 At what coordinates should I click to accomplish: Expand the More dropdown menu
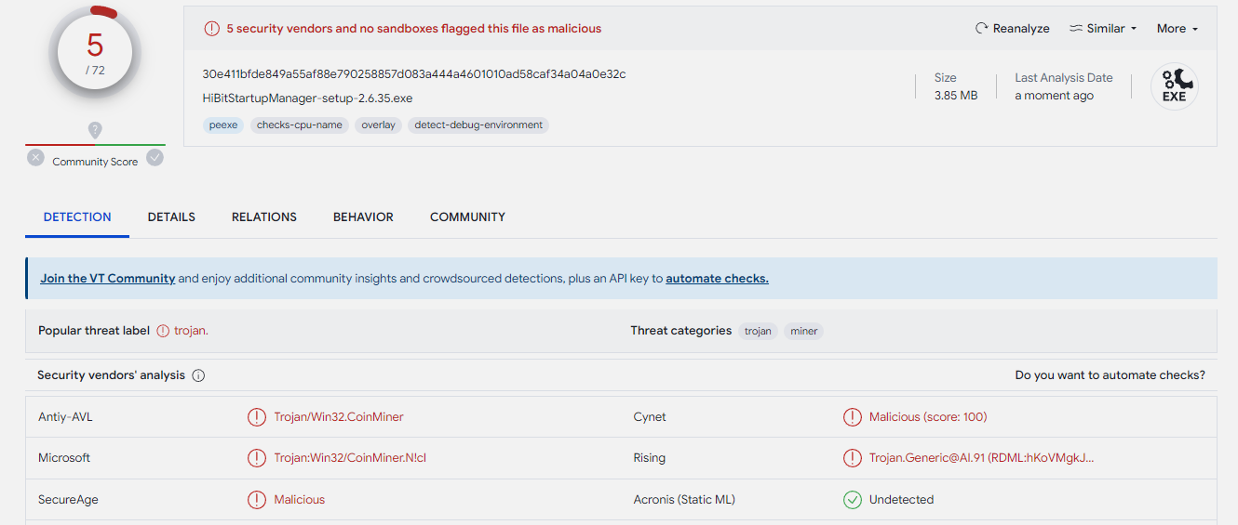[1177, 29]
